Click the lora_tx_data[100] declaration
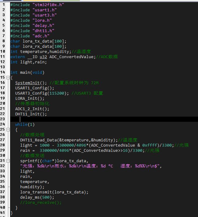The height and width of the screenshot is (217, 198). [x=38, y=41]
